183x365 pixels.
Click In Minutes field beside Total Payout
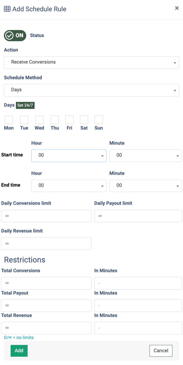tap(138, 306)
